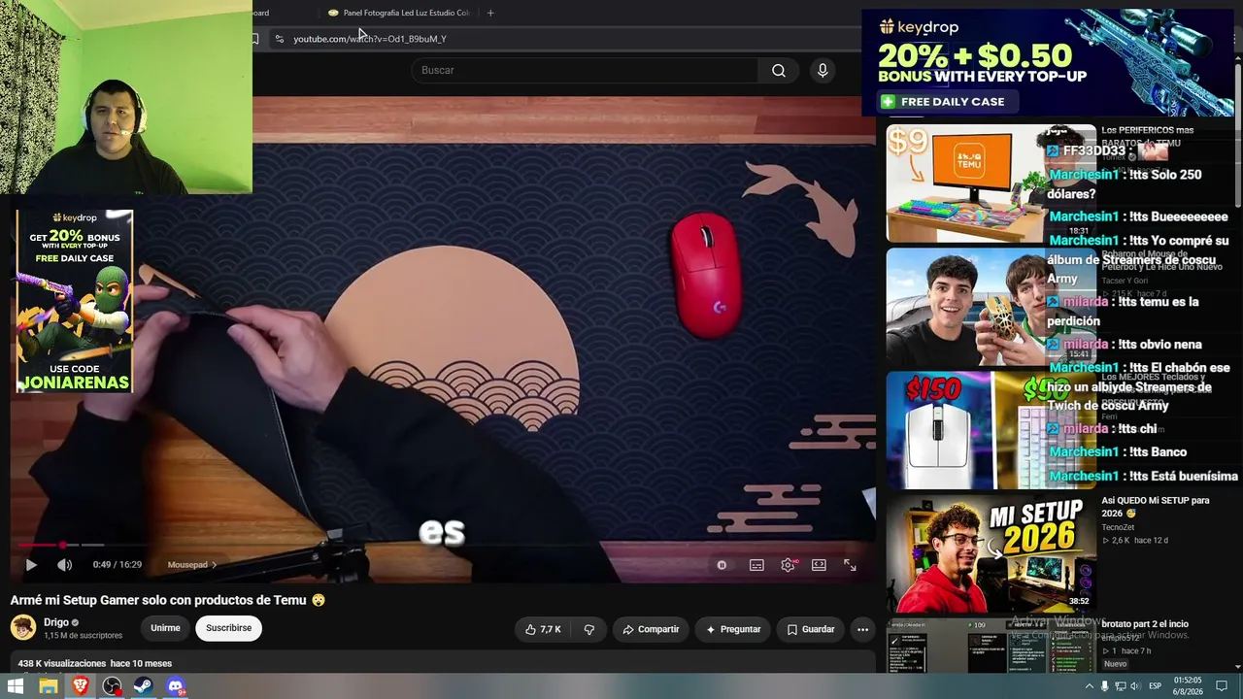Open the $150 mouse and keyboard thumbnail

pyautogui.click(x=991, y=430)
